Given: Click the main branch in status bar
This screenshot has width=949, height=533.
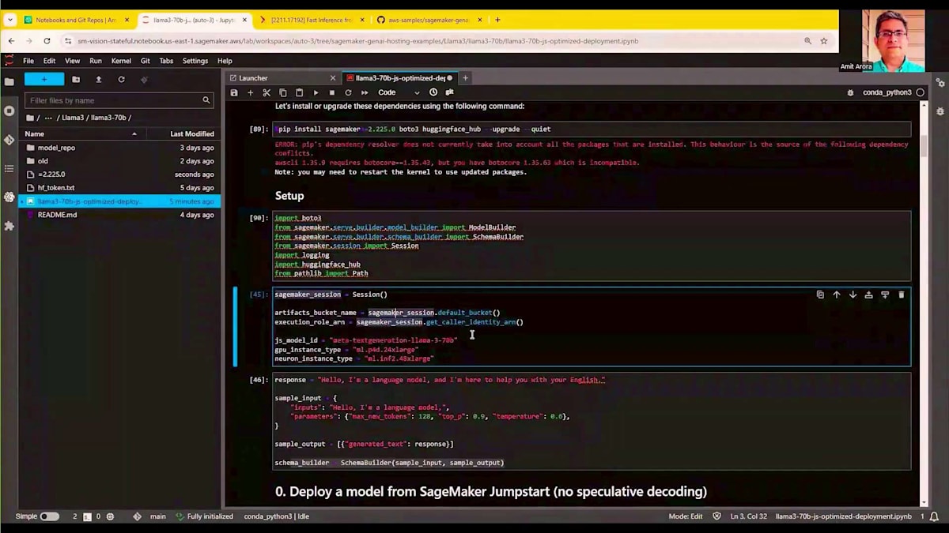Looking at the screenshot, I should click(158, 516).
